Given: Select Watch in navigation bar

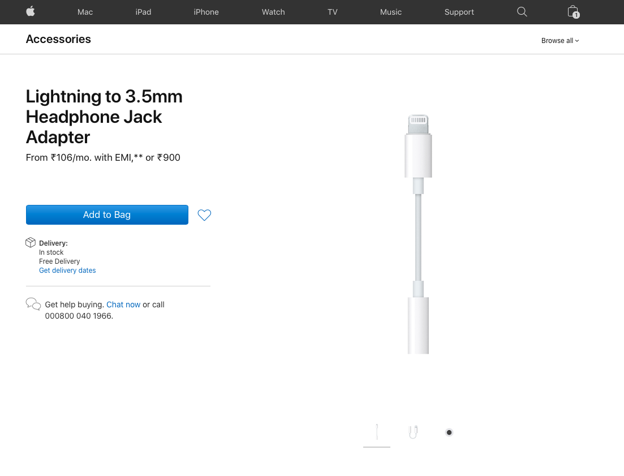Looking at the screenshot, I should point(273,12).
